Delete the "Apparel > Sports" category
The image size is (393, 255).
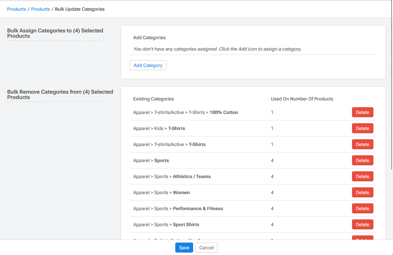click(362, 160)
